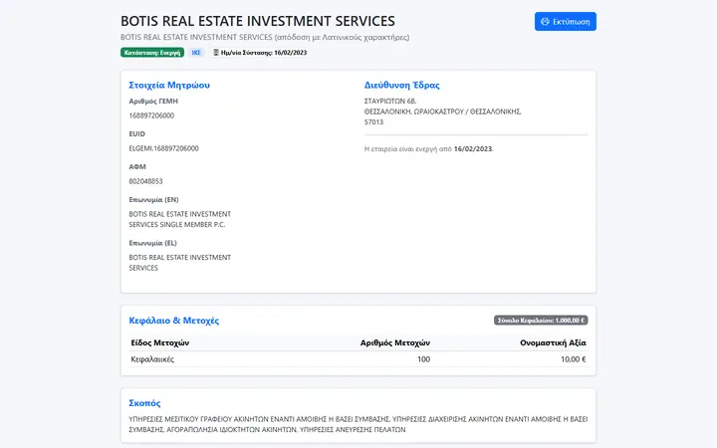Click the Σύνολο Κεφαλαίου: 1.000,00 € badge
This screenshot has width=717, height=448.
(541, 321)
